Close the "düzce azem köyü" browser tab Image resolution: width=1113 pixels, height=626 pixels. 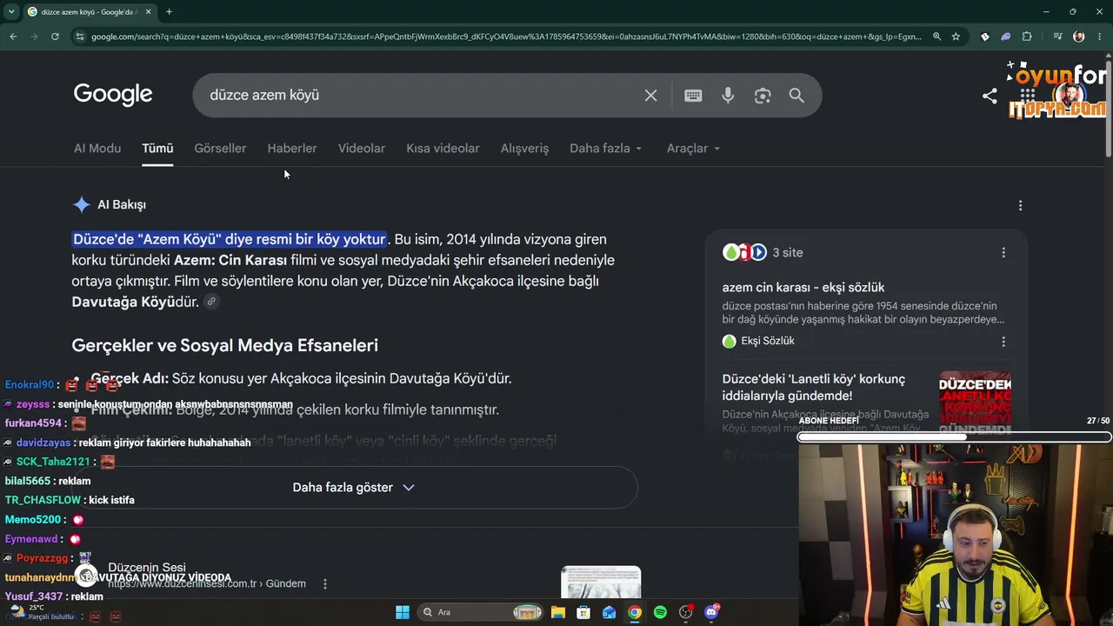(x=149, y=11)
